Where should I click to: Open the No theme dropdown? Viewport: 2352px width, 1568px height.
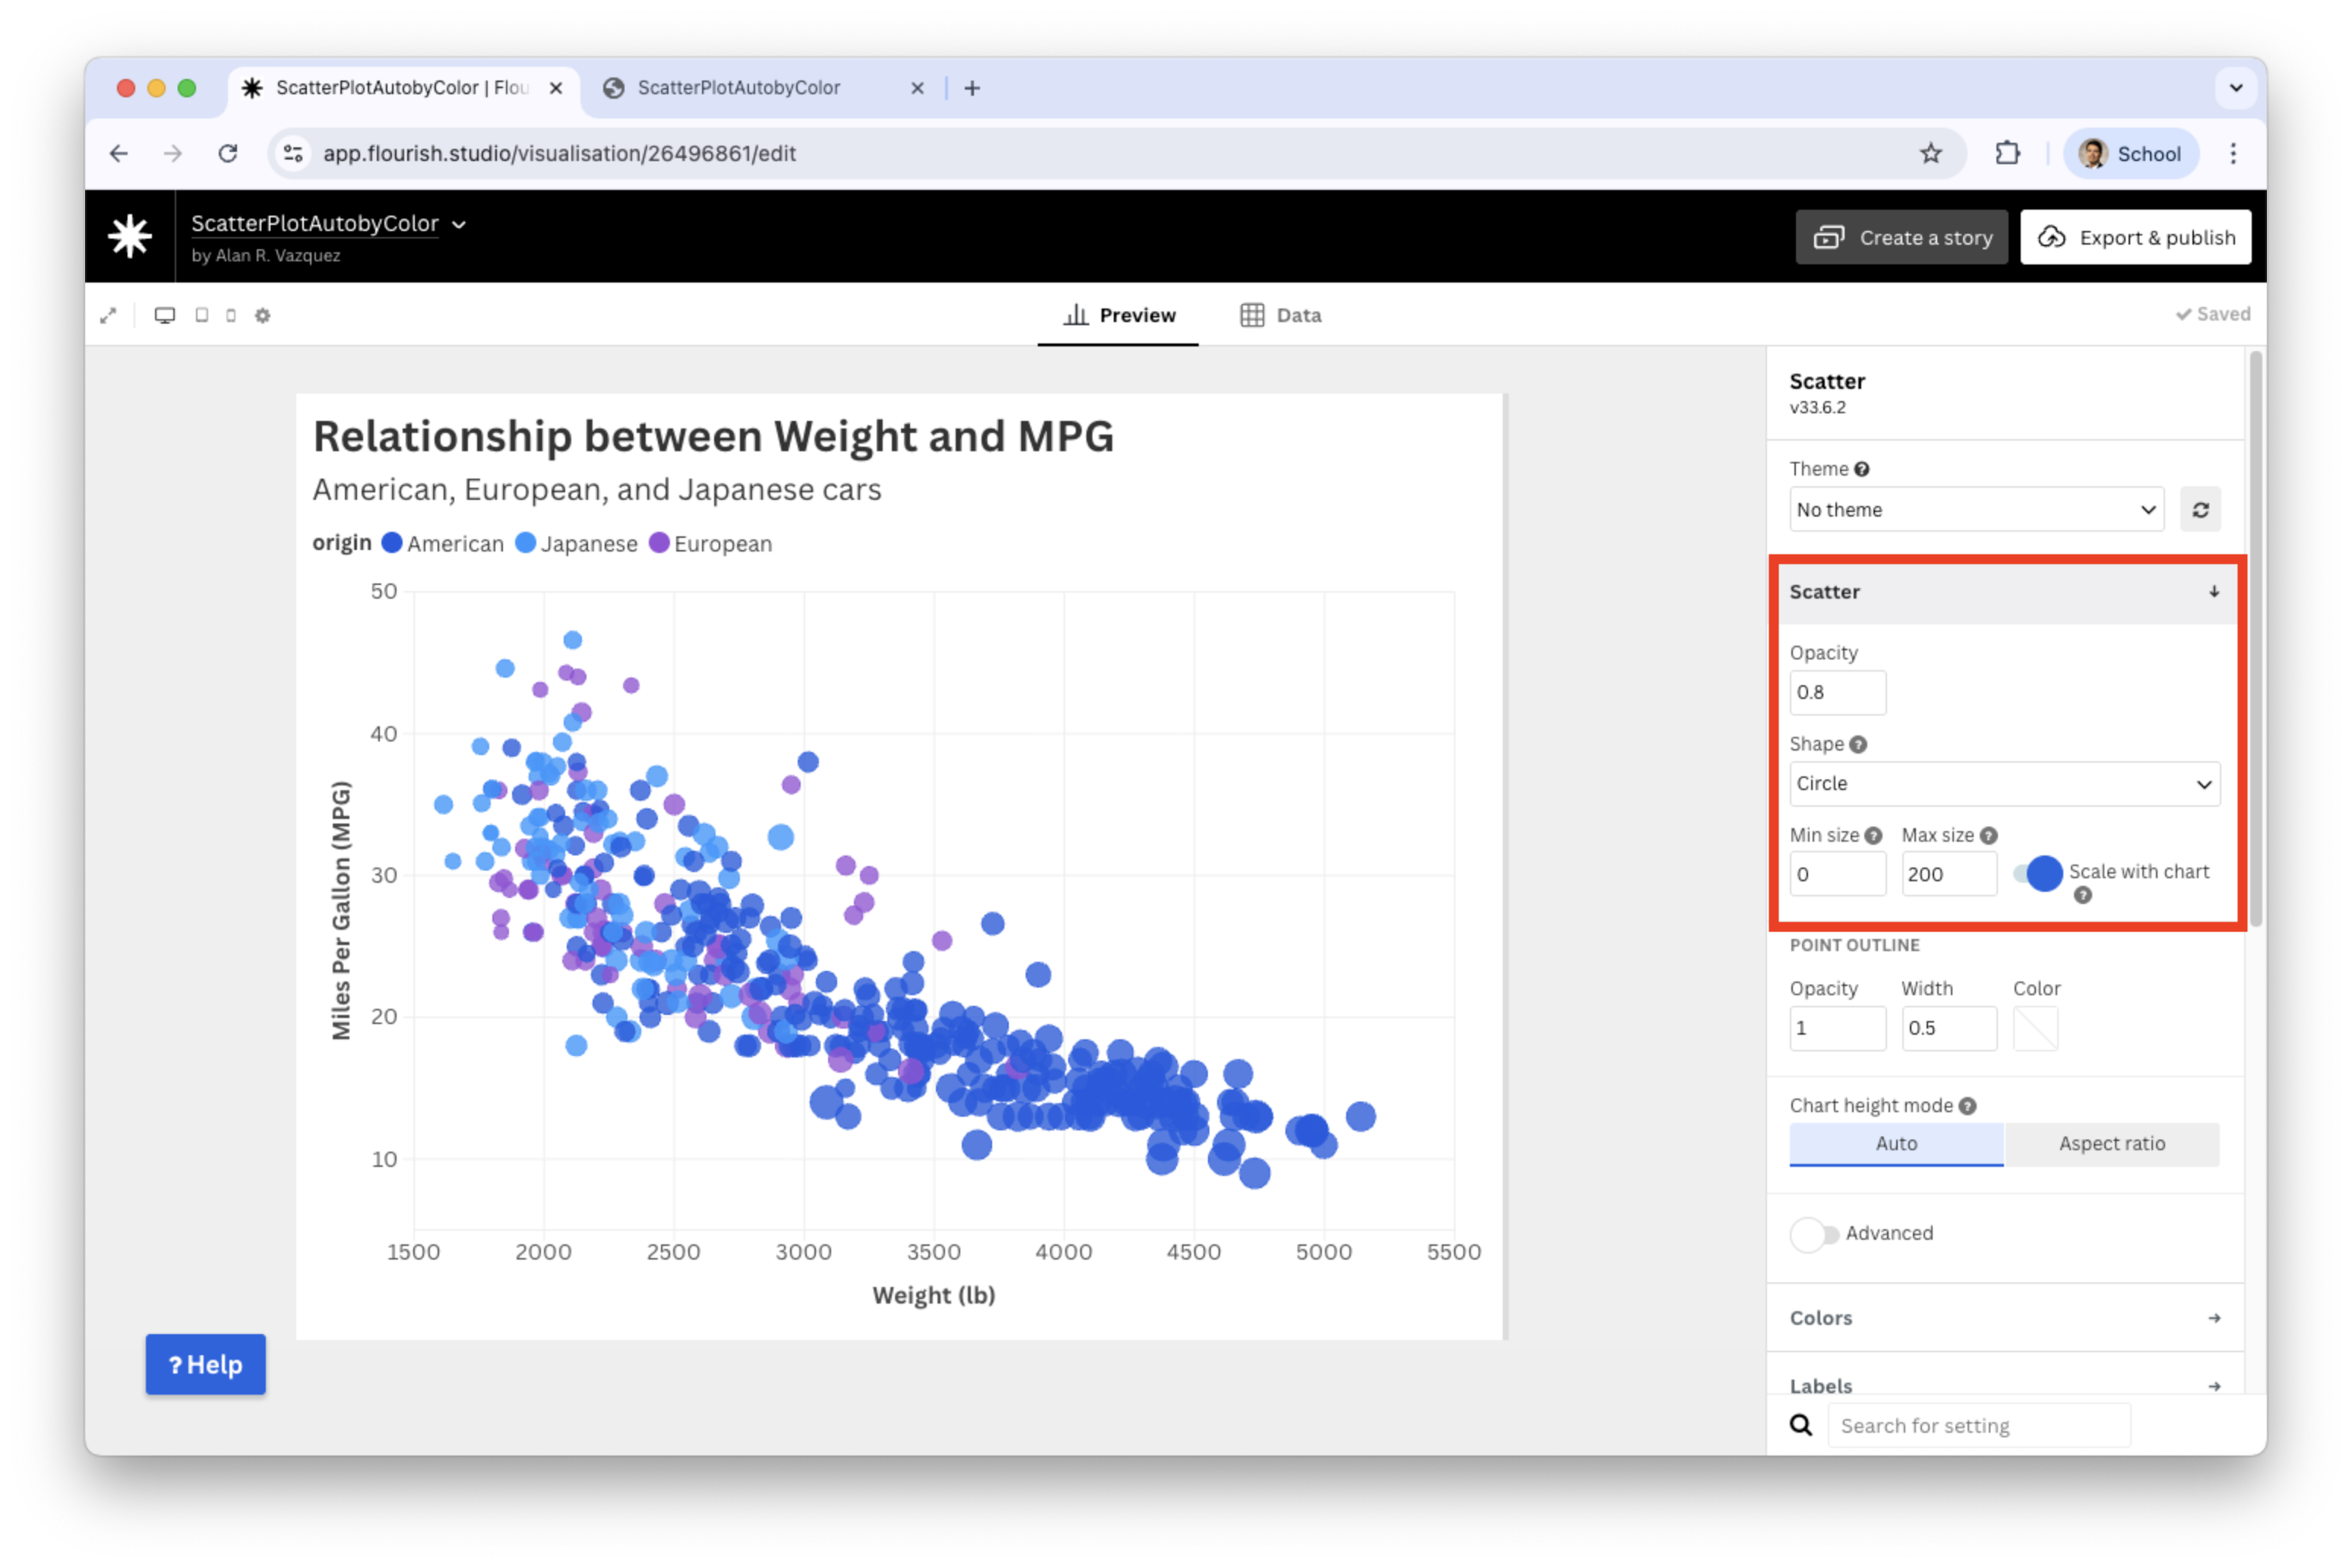(x=1976, y=510)
